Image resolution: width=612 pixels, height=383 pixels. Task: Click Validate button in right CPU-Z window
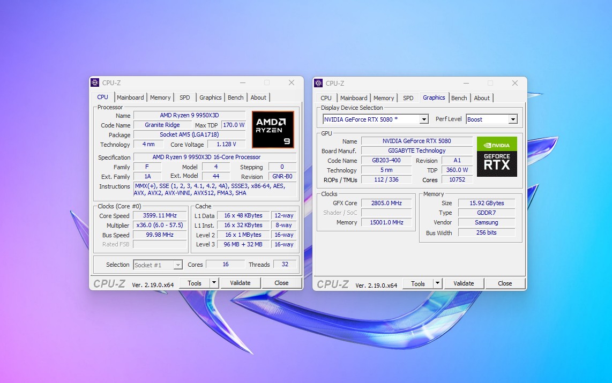(x=464, y=283)
